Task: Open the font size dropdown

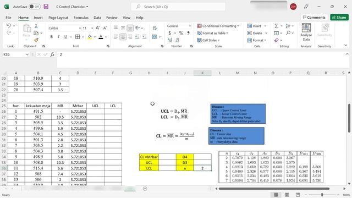Action: [x=92, y=28]
